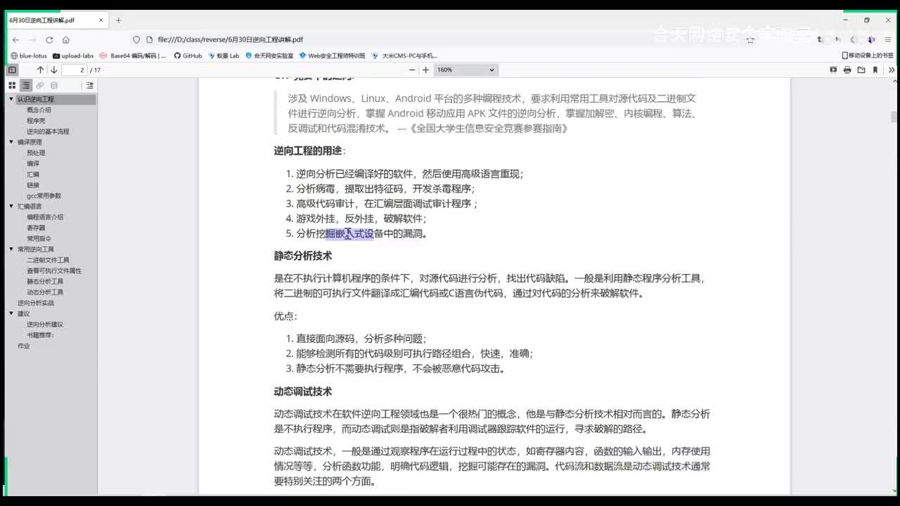Open the Web安全工程师特训班 bookmark
Image resolution: width=900 pixels, height=506 pixels.
332,56
